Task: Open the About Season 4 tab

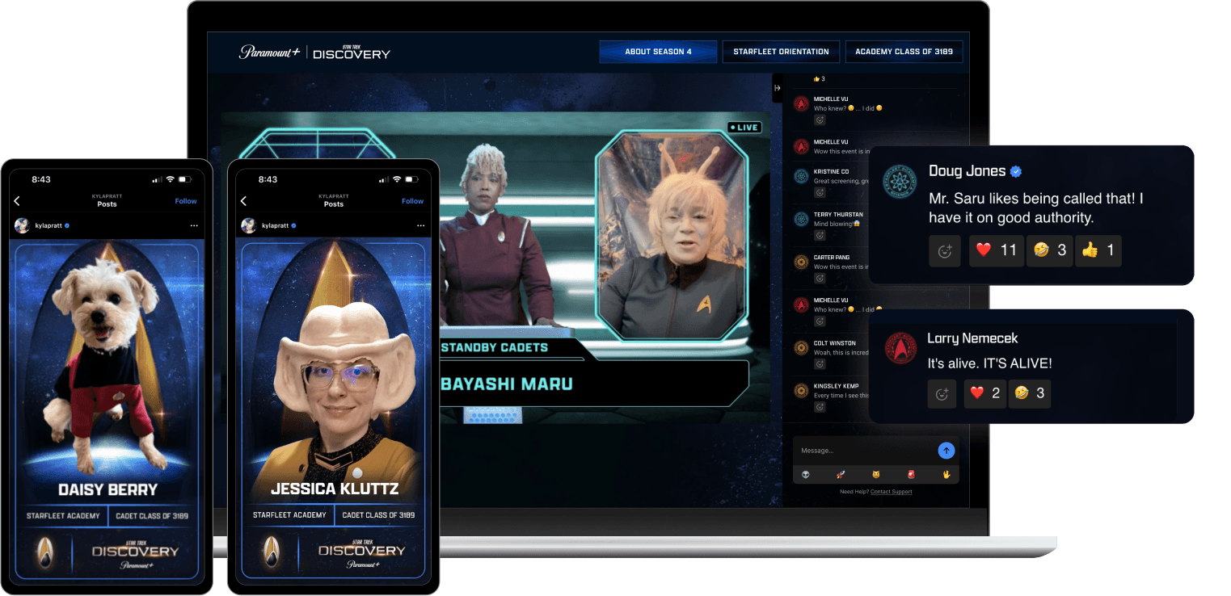Action: [658, 52]
